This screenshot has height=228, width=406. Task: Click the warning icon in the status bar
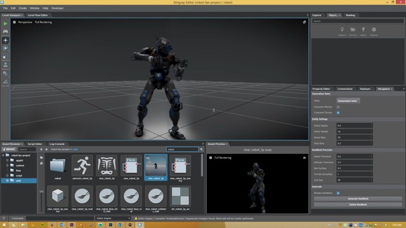pos(136,218)
